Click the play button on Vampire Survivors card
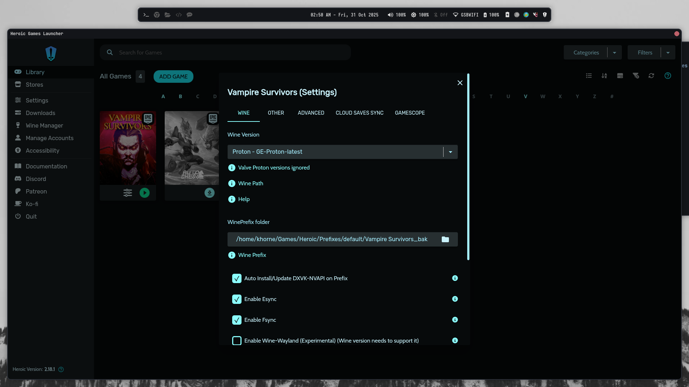The height and width of the screenshot is (387, 689). [x=145, y=193]
